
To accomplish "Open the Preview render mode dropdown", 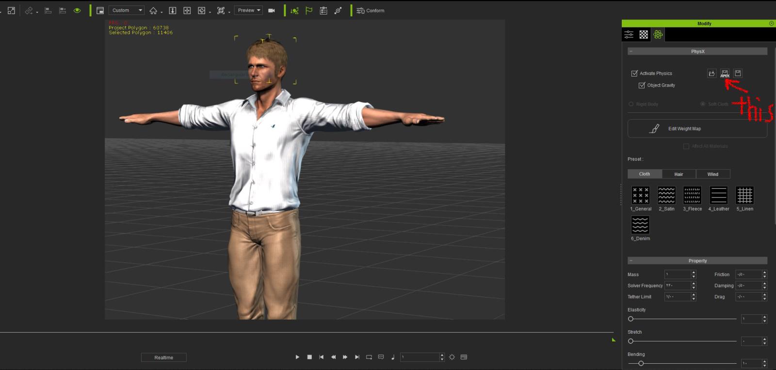I will pos(248,10).
